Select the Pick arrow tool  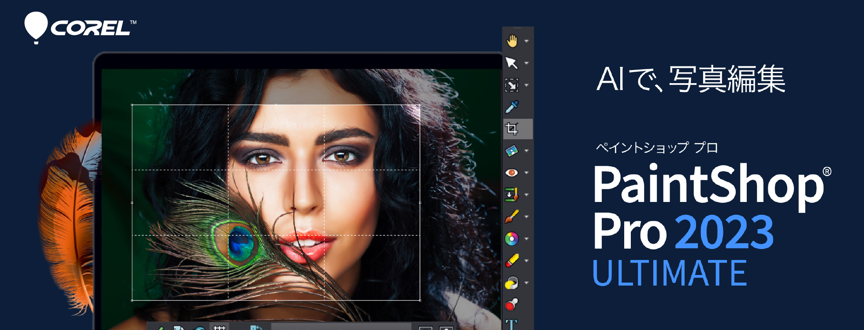512,63
